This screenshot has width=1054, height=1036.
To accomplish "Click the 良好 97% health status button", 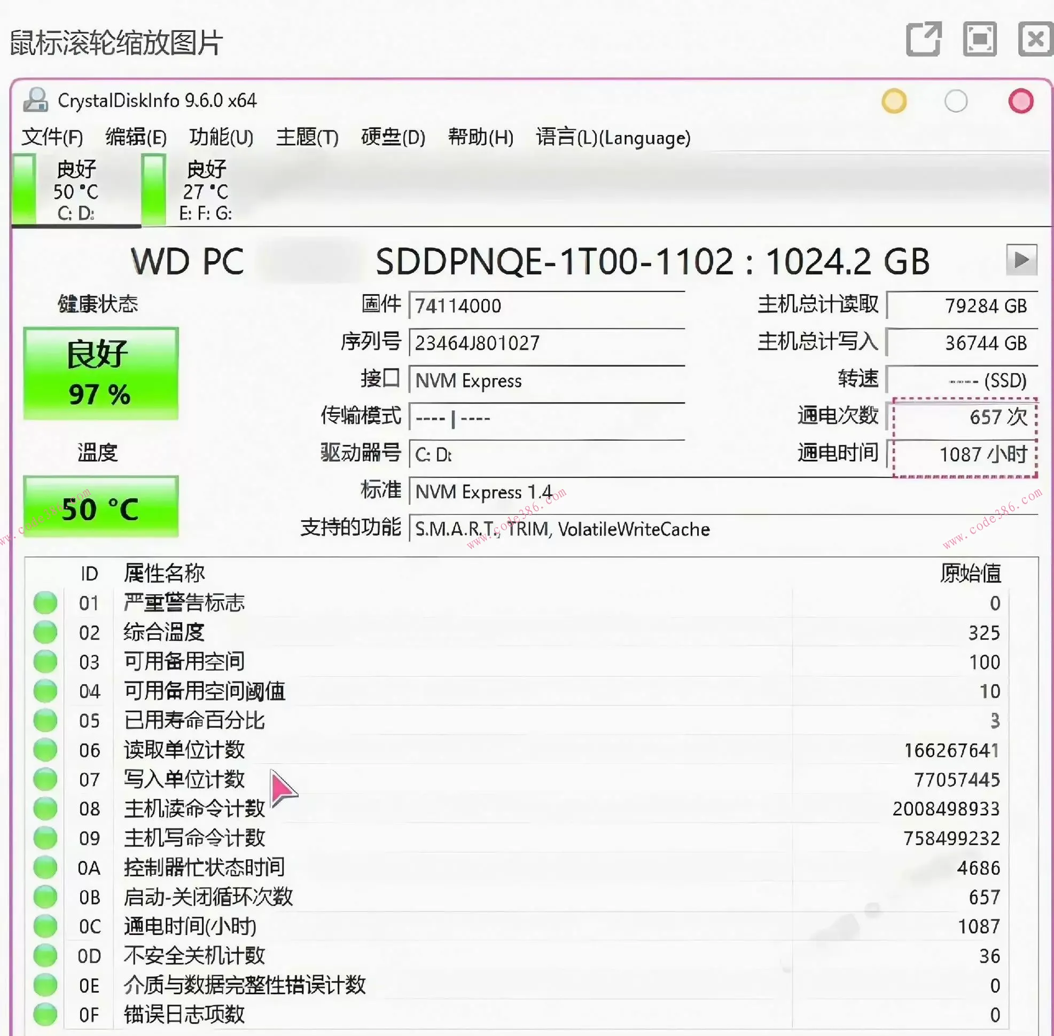I will (x=101, y=373).
